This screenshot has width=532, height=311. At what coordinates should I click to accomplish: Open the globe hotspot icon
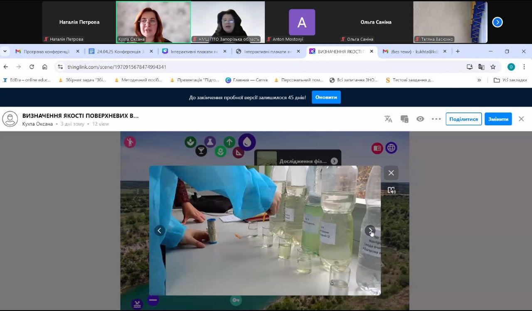391,148
